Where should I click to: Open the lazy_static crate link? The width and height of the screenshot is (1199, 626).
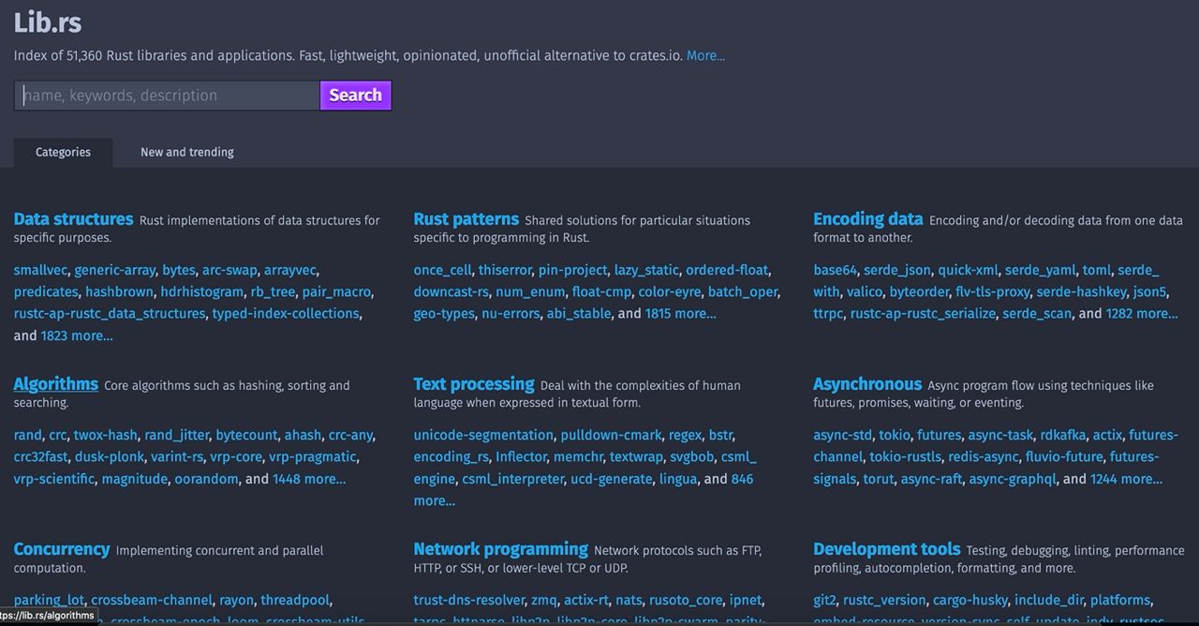point(646,270)
